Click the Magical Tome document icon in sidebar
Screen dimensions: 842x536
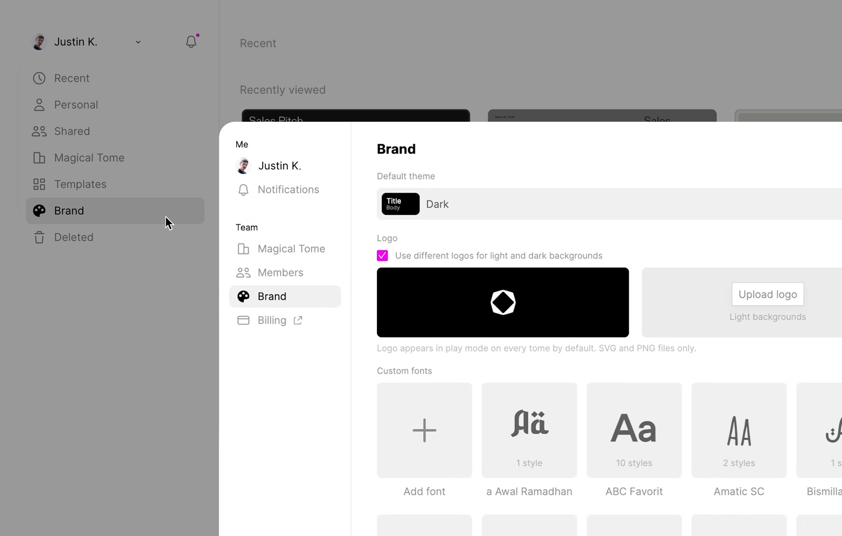click(x=39, y=158)
